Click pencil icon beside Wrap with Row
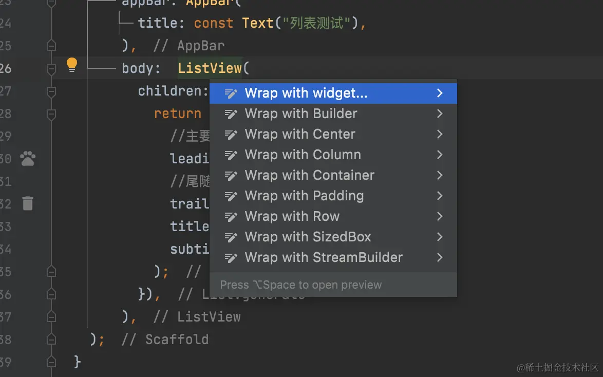The width and height of the screenshot is (603, 377). [x=231, y=217]
